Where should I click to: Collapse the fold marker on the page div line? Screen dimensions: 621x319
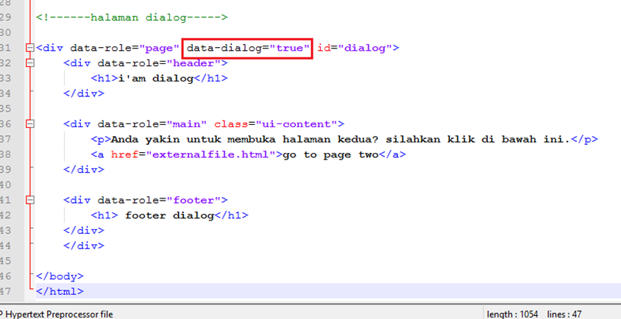(29, 48)
